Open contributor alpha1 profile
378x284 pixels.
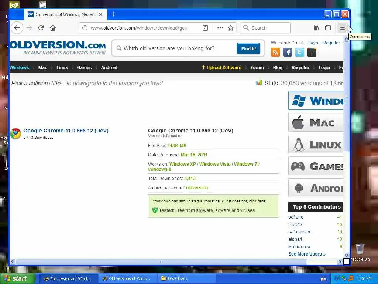pos(295,239)
